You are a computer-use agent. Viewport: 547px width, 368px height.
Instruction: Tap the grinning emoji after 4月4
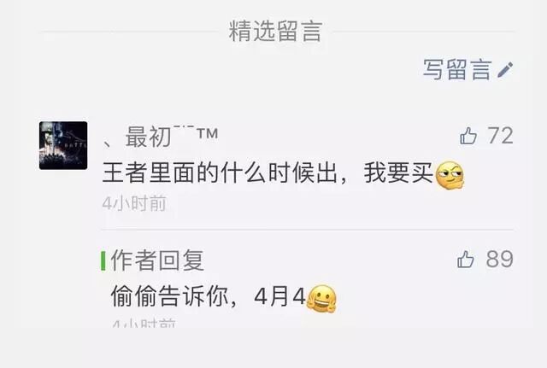pos(321,299)
